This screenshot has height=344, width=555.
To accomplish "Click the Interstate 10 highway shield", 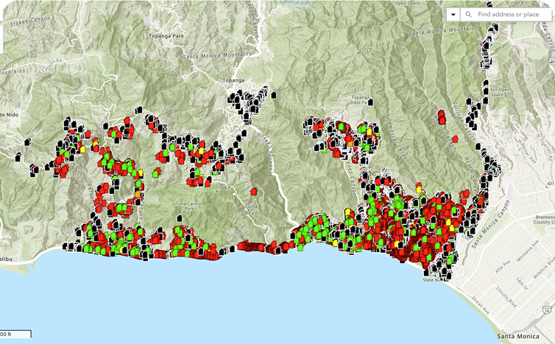I will (542, 312).
